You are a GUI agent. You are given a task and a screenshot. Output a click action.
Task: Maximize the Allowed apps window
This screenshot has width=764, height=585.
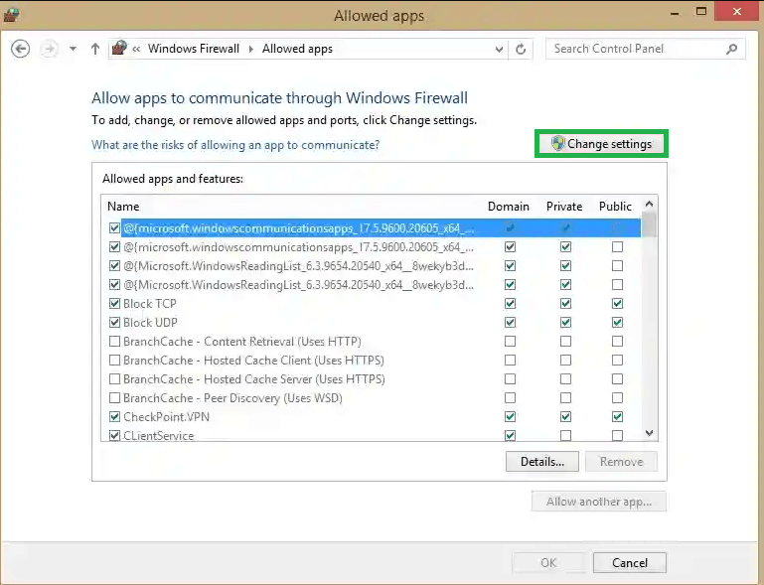[x=701, y=12]
